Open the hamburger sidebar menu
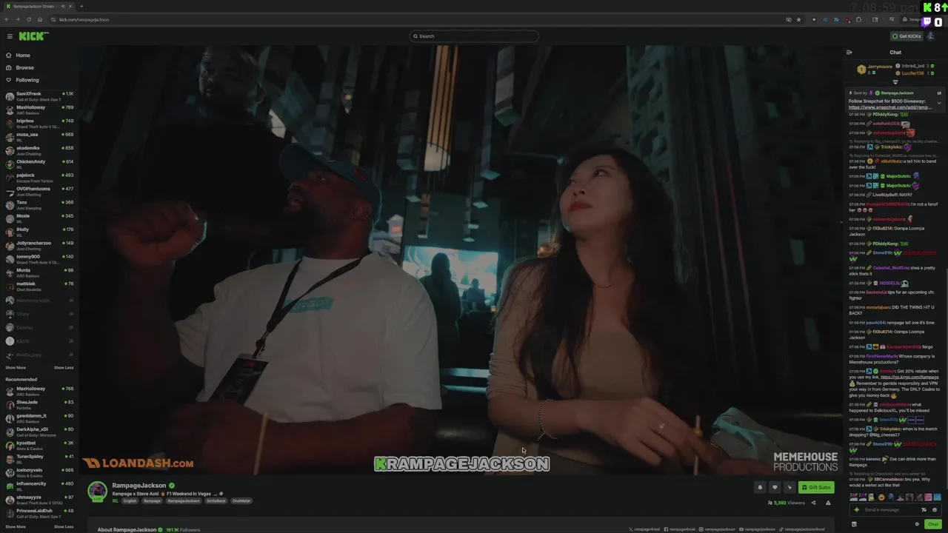Screen dimensions: 948x533 click(10, 36)
